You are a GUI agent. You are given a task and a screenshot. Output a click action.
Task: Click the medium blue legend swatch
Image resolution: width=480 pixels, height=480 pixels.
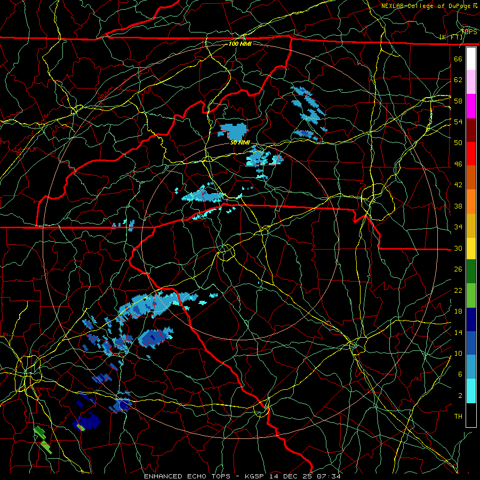471,343
